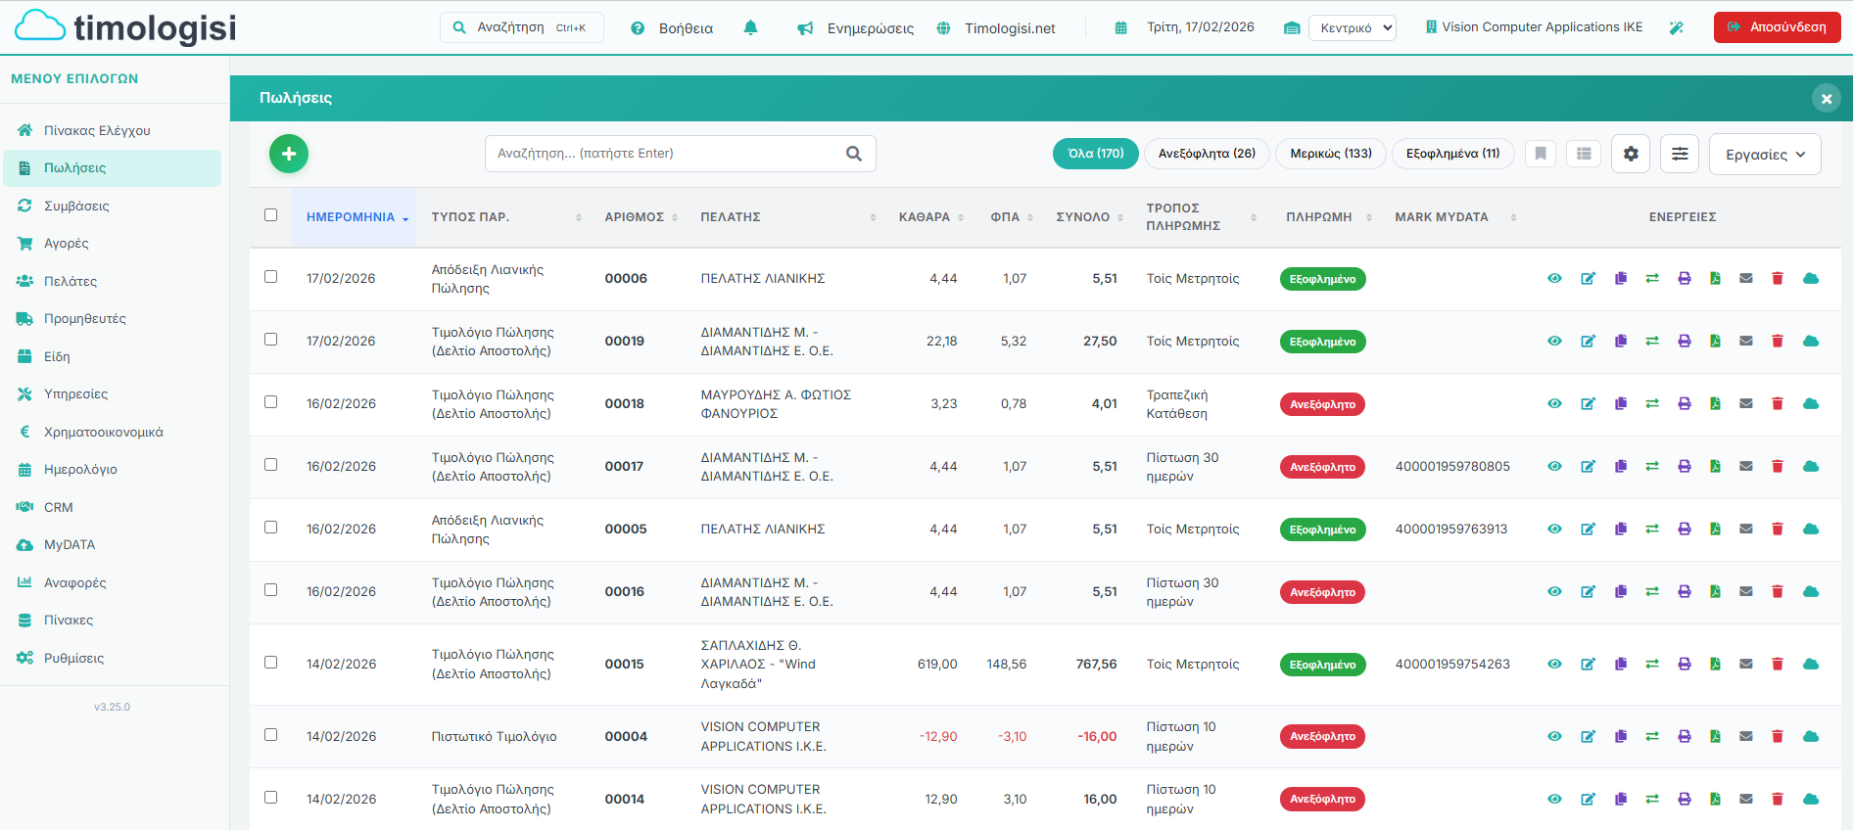Tick the checkbox for invoice 00006 row

coord(271,277)
